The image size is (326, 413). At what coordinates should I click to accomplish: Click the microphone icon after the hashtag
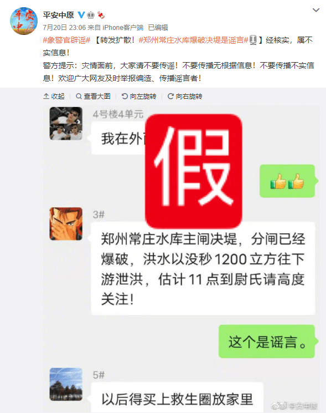click(x=253, y=40)
